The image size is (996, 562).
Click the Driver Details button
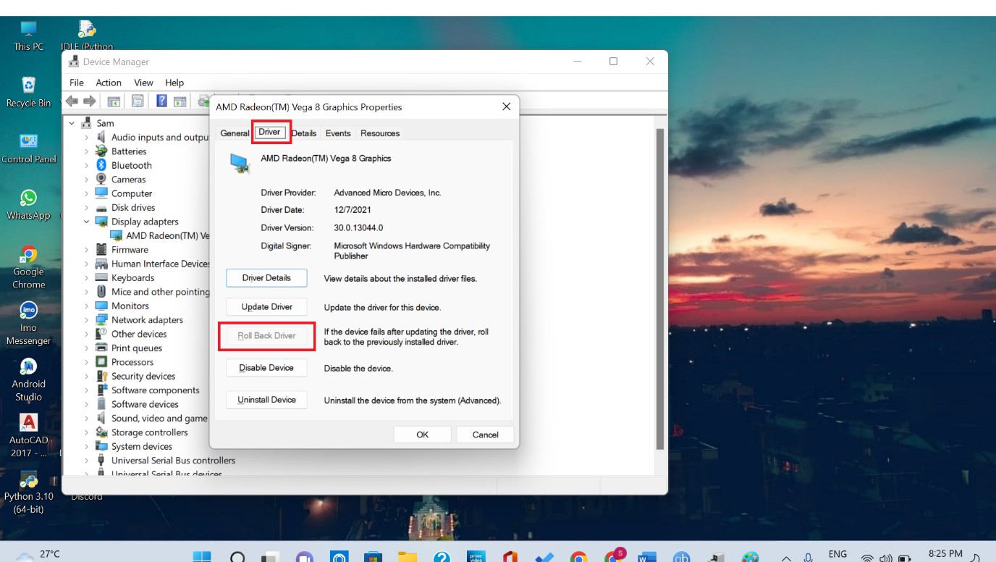tap(266, 277)
